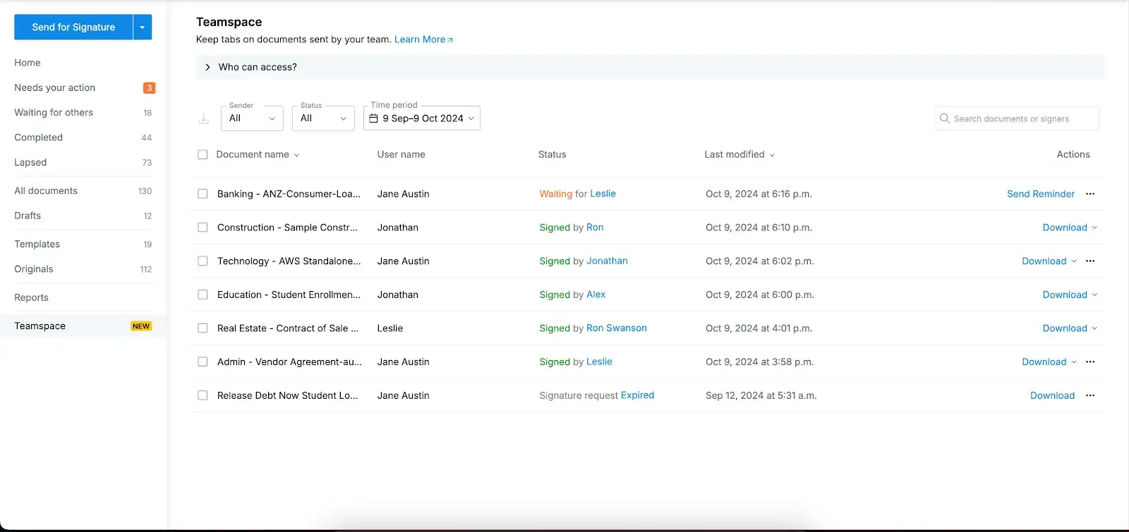The image size is (1129, 532).
Task: Click the User name column header
Action: coord(401,154)
